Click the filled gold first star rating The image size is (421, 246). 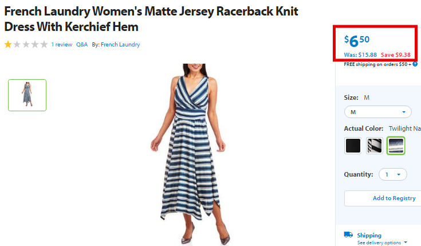tap(8, 44)
